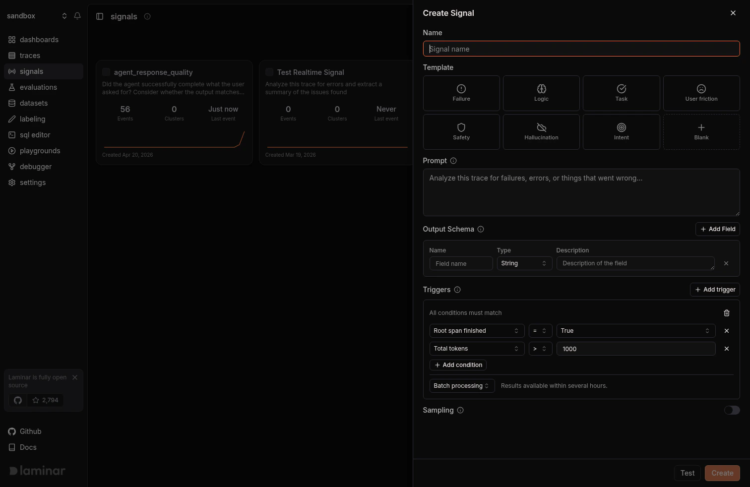Open the signals section

click(x=44, y=71)
